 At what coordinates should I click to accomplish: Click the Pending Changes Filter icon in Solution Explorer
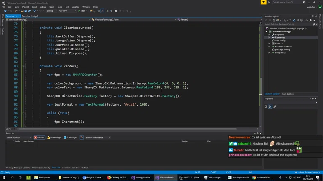coord(285,20)
